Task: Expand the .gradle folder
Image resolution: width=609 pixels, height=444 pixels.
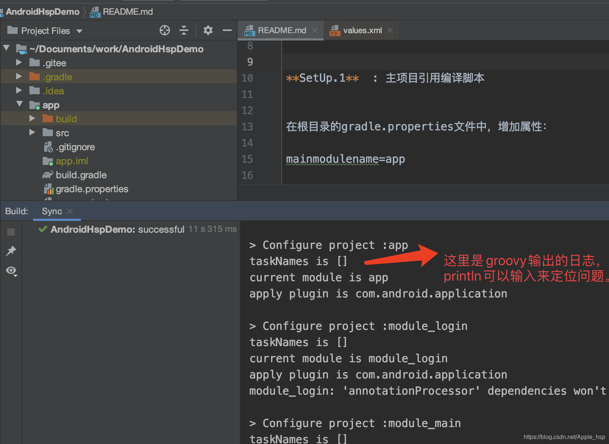Action: 19,77
